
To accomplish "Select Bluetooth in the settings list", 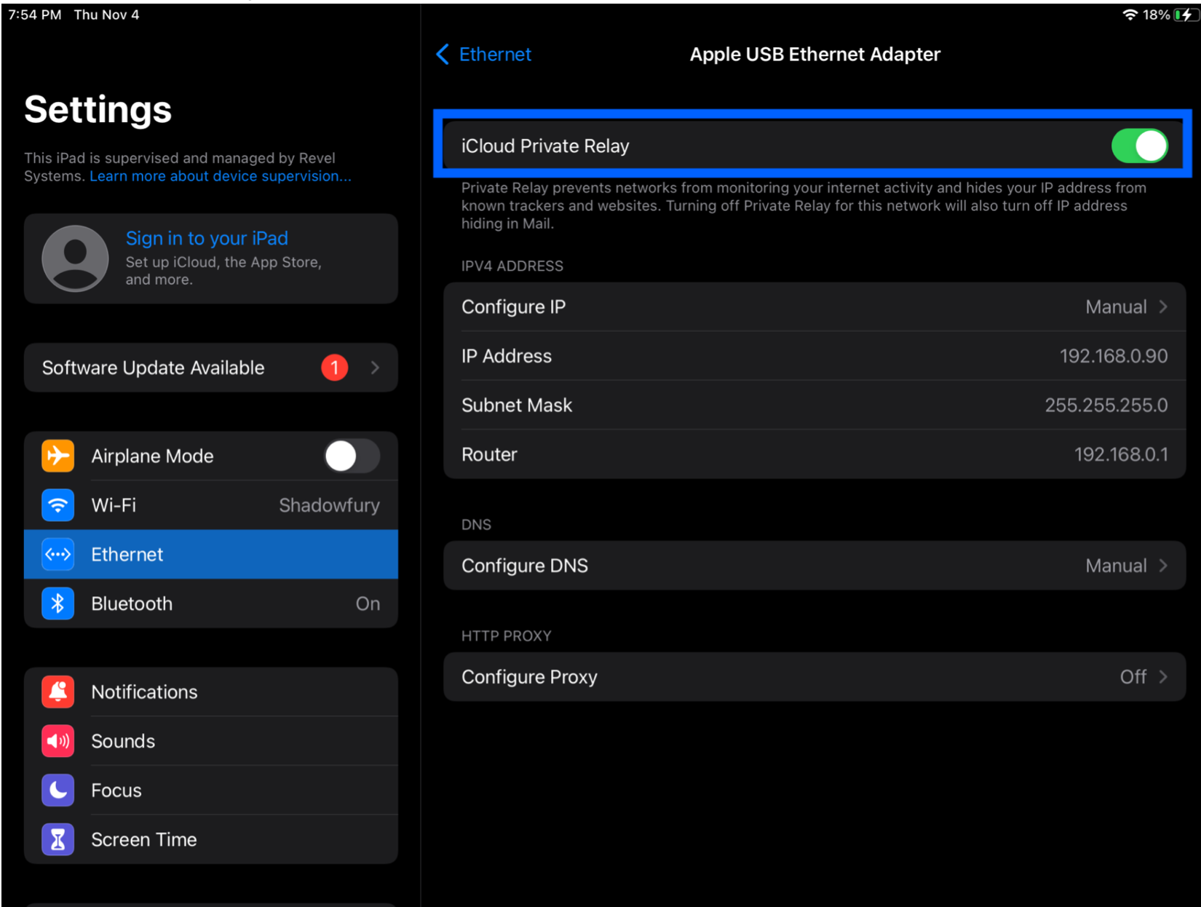I will [x=211, y=603].
